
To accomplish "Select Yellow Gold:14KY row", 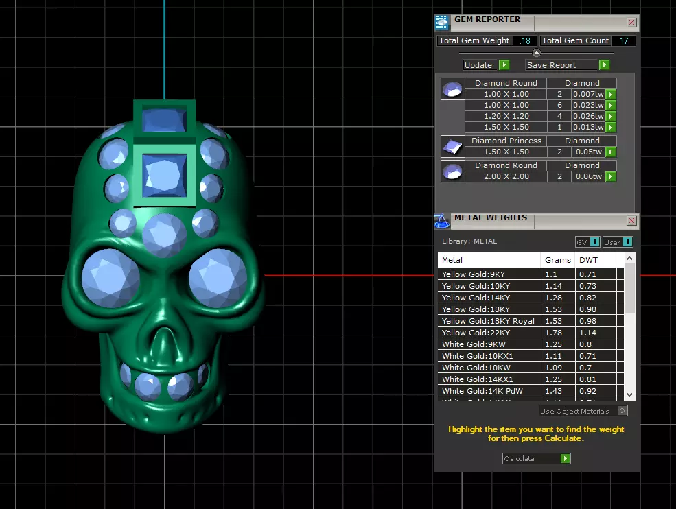I will coord(531,298).
